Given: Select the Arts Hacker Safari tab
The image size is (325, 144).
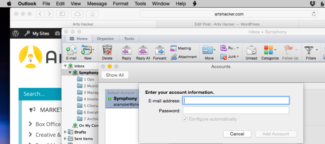Looking at the screenshot, I should 83,24.
